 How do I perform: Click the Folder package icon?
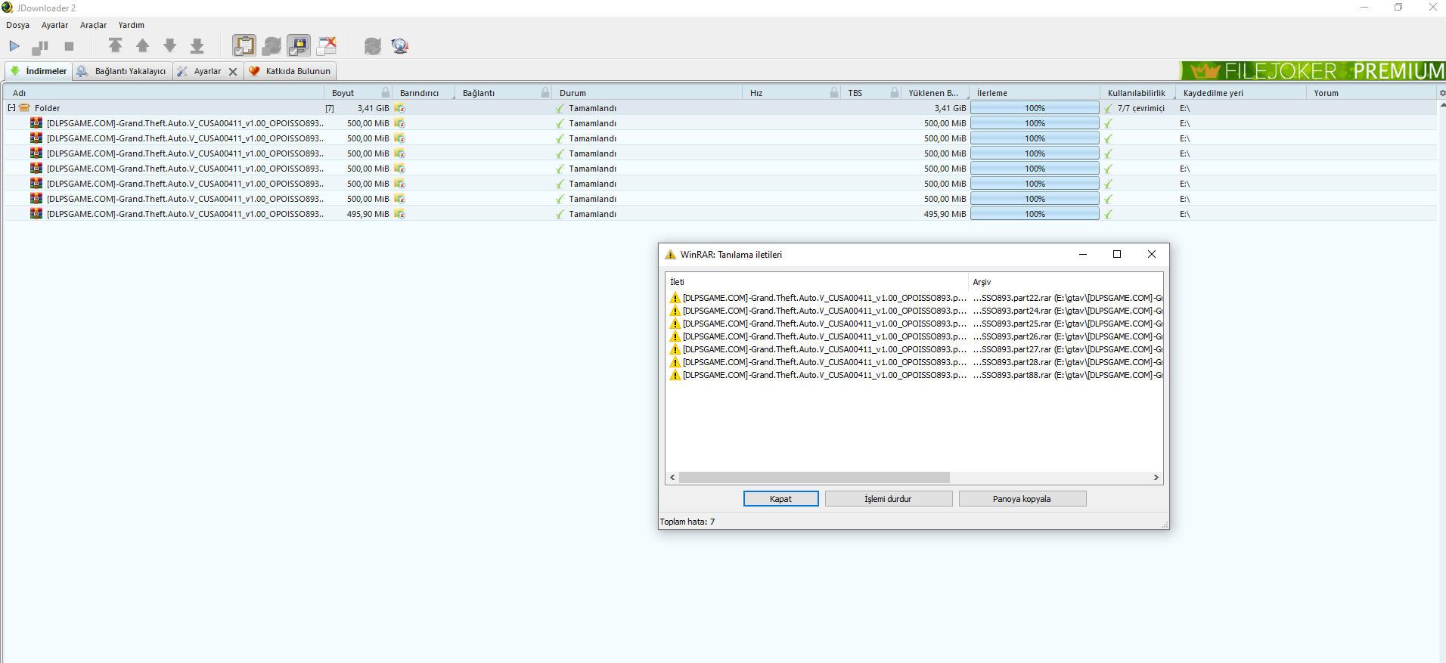[25, 108]
